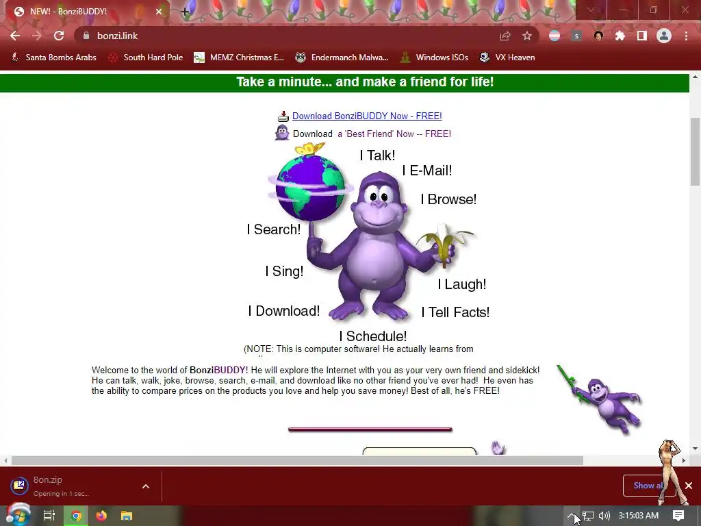701x526 pixels.
Task: Click the small Bonzi head icon
Action: click(x=282, y=133)
